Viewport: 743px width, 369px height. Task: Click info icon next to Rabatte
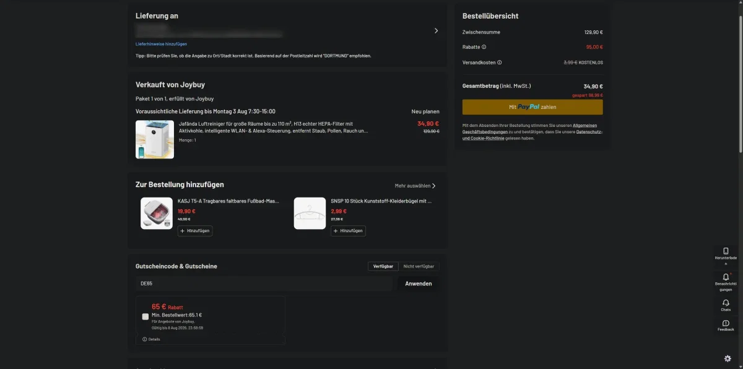coord(484,47)
